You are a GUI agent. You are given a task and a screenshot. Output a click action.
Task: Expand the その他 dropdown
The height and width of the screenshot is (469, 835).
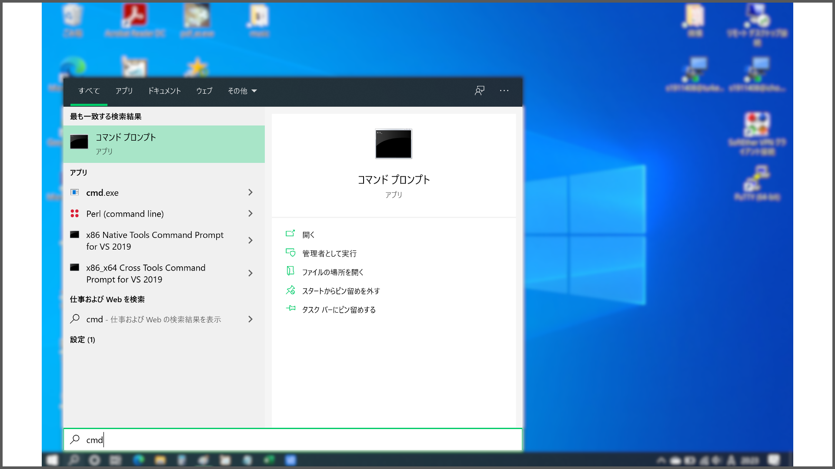[x=242, y=91]
